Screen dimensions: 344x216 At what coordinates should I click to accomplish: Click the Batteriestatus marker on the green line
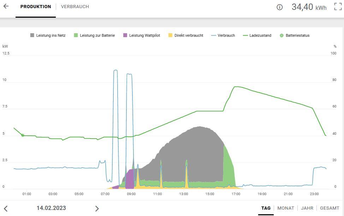[x=23, y=135]
